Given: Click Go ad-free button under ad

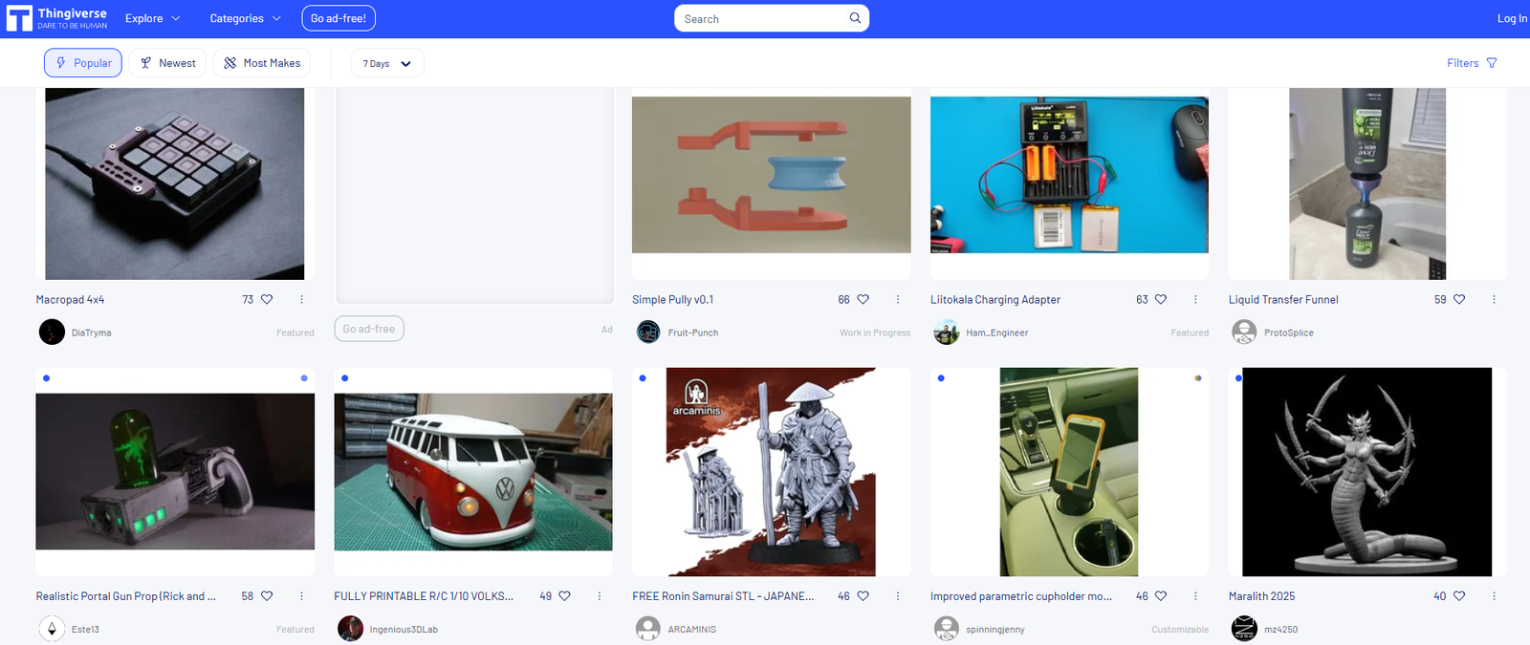Looking at the screenshot, I should tap(369, 329).
